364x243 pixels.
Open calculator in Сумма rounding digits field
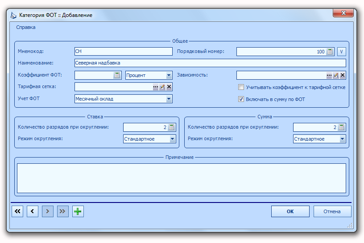click(x=342, y=127)
